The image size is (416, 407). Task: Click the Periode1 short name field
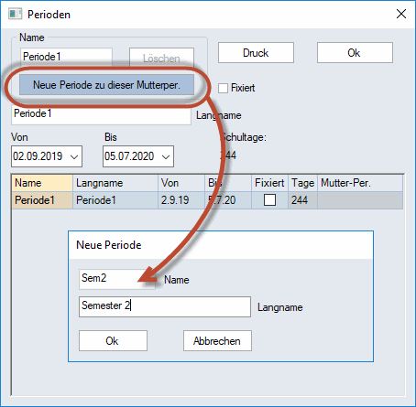point(66,57)
